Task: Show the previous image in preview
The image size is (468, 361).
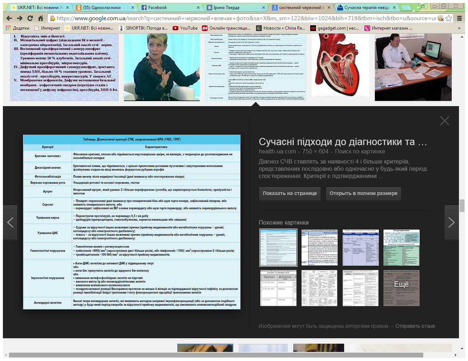Action: click(10, 222)
